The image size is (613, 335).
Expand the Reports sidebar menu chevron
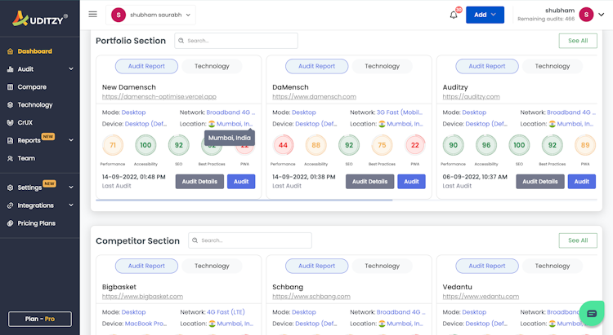pos(71,140)
